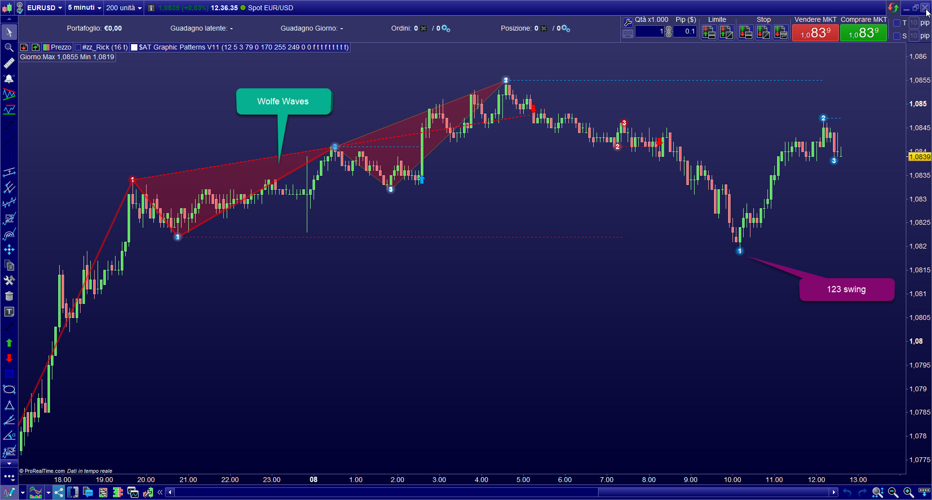Open the EURUSD symbol dropdown
Viewport: 932px width, 500px height.
45,8
